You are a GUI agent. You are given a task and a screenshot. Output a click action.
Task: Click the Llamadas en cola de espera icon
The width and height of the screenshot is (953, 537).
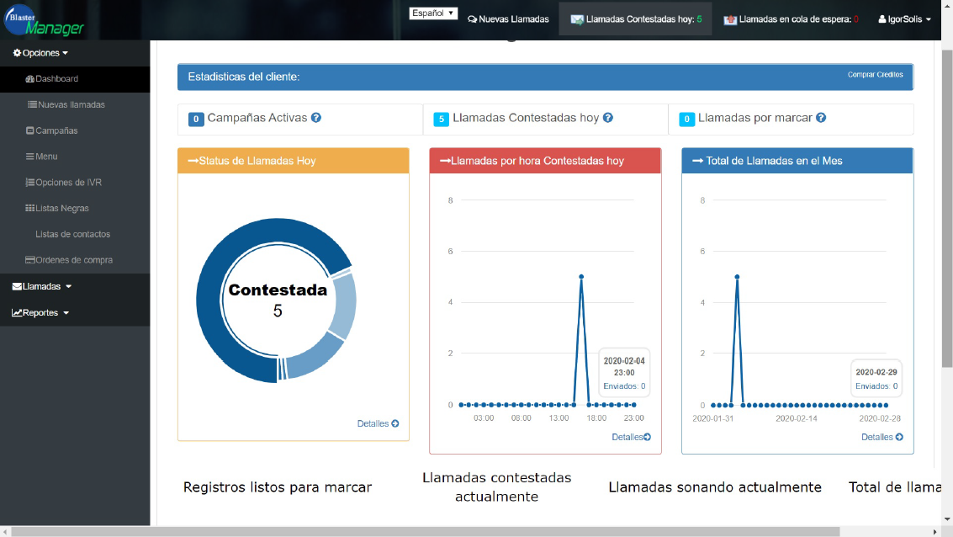point(730,19)
